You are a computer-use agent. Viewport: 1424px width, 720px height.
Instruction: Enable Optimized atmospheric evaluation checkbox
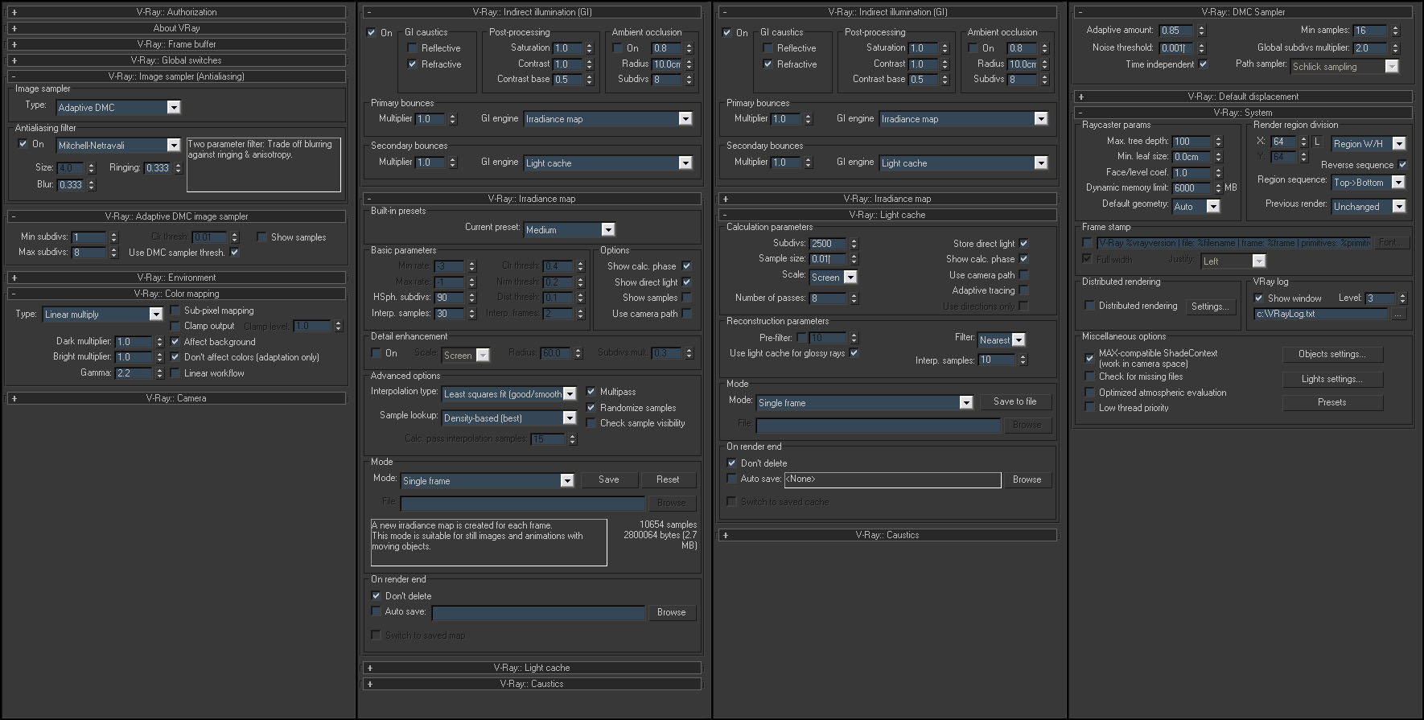click(1089, 393)
